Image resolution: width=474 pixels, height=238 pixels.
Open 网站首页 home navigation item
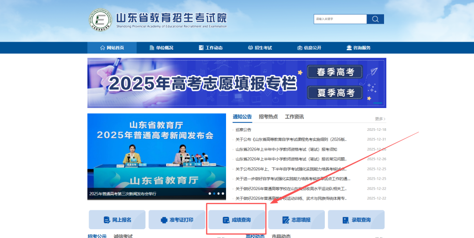[x=112, y=48]
